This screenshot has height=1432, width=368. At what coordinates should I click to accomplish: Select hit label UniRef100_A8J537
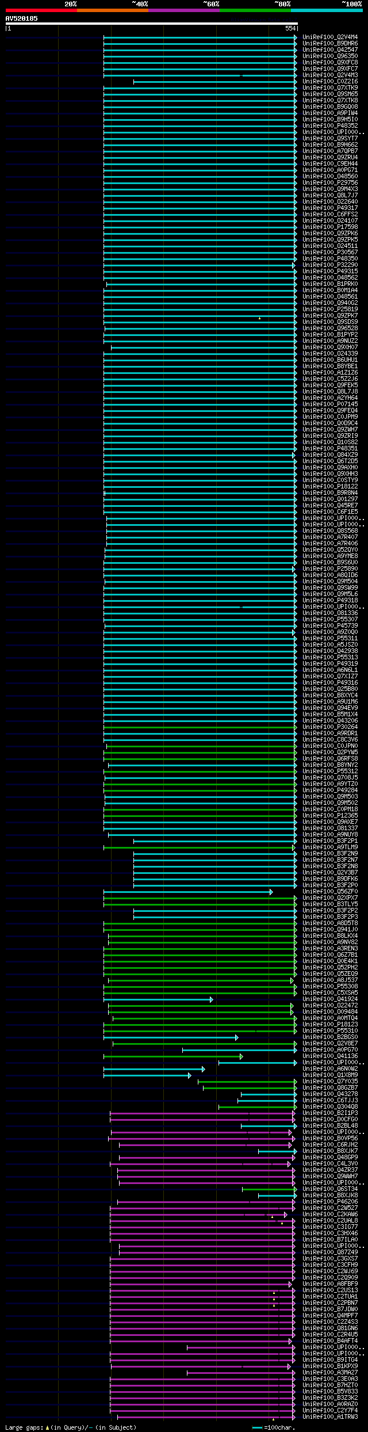330,980
